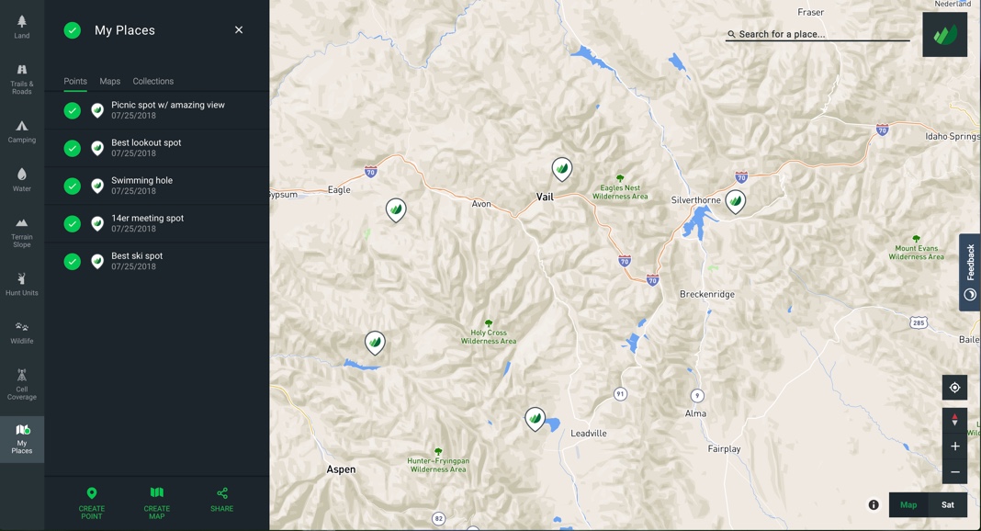Uncheck the Best lookout spot point
The width and height of the screenshot is (981, 531).
73,148
